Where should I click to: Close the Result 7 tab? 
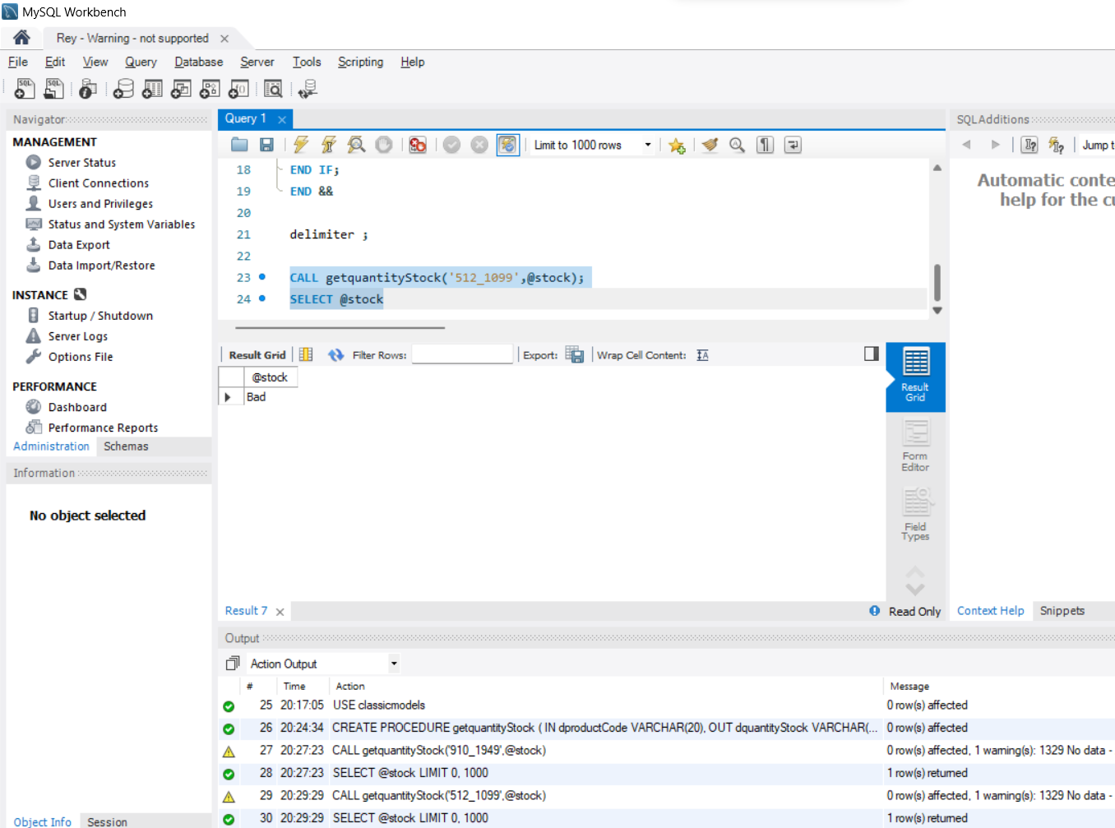coord(280,612)
